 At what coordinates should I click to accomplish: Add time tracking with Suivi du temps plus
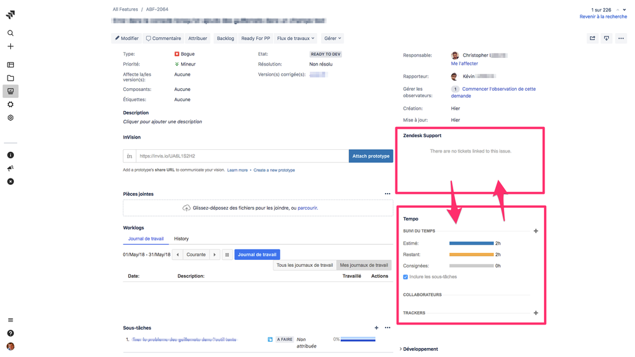click(x=536, y=231)
